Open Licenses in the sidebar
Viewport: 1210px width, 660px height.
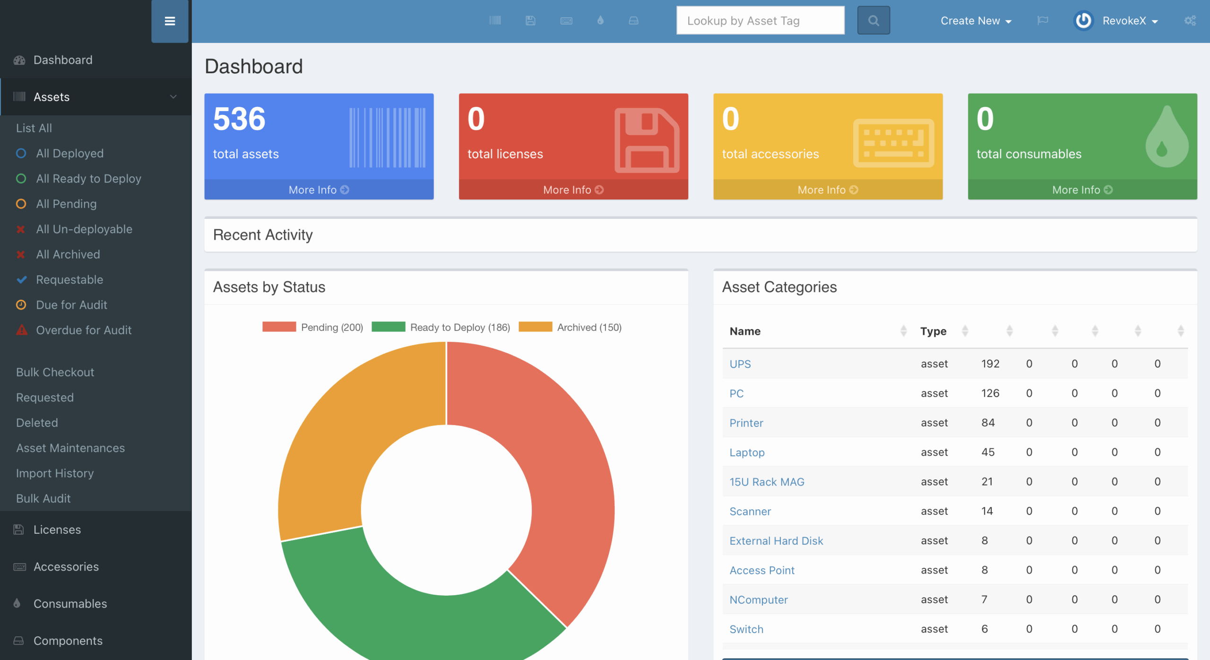(57, 530)
